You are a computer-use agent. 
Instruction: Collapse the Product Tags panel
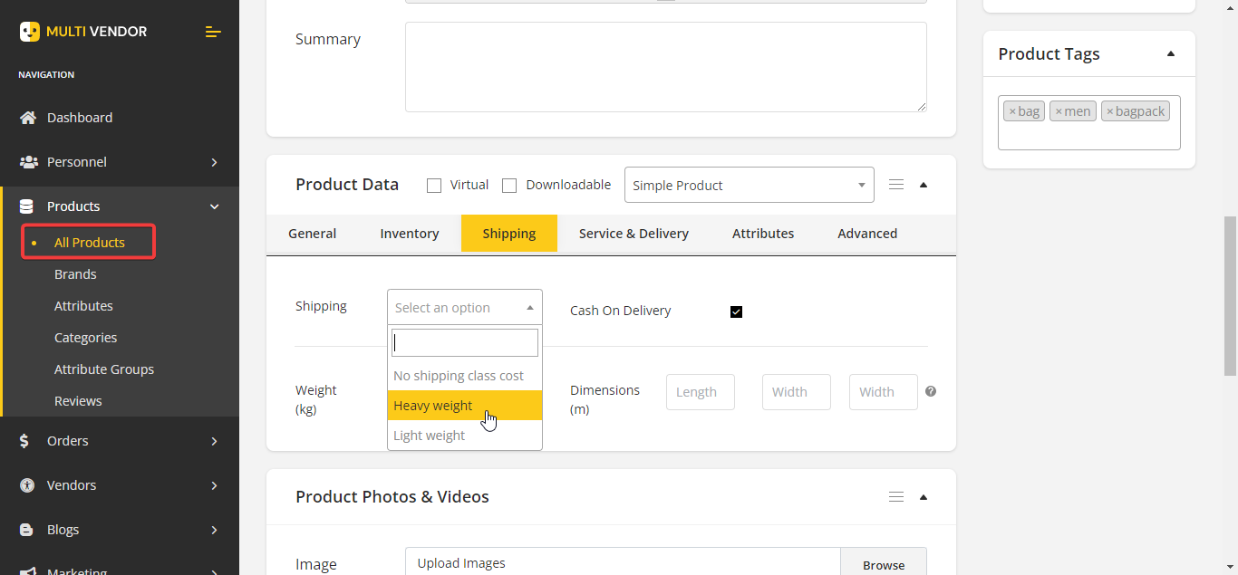tap(1171, 54)
